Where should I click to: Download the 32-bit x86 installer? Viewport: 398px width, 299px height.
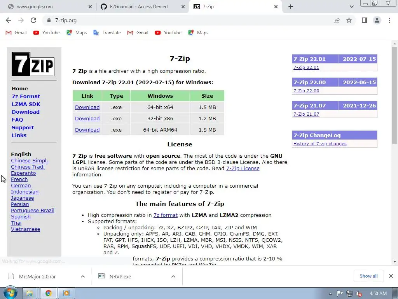[87, 118]
